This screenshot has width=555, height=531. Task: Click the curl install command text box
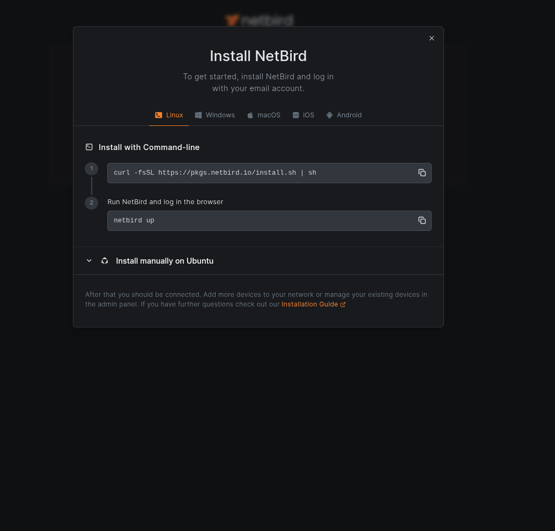(x=257, y=173)
